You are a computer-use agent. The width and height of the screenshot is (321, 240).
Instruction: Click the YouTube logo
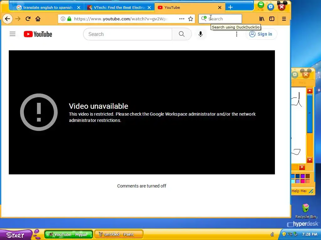(x=38, y=34)
